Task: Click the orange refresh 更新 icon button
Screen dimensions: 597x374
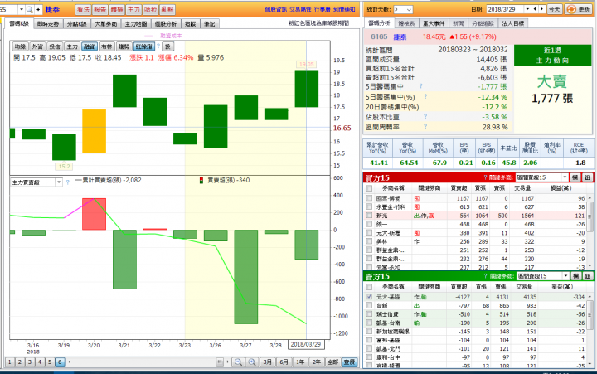Action: coord(579,9)
